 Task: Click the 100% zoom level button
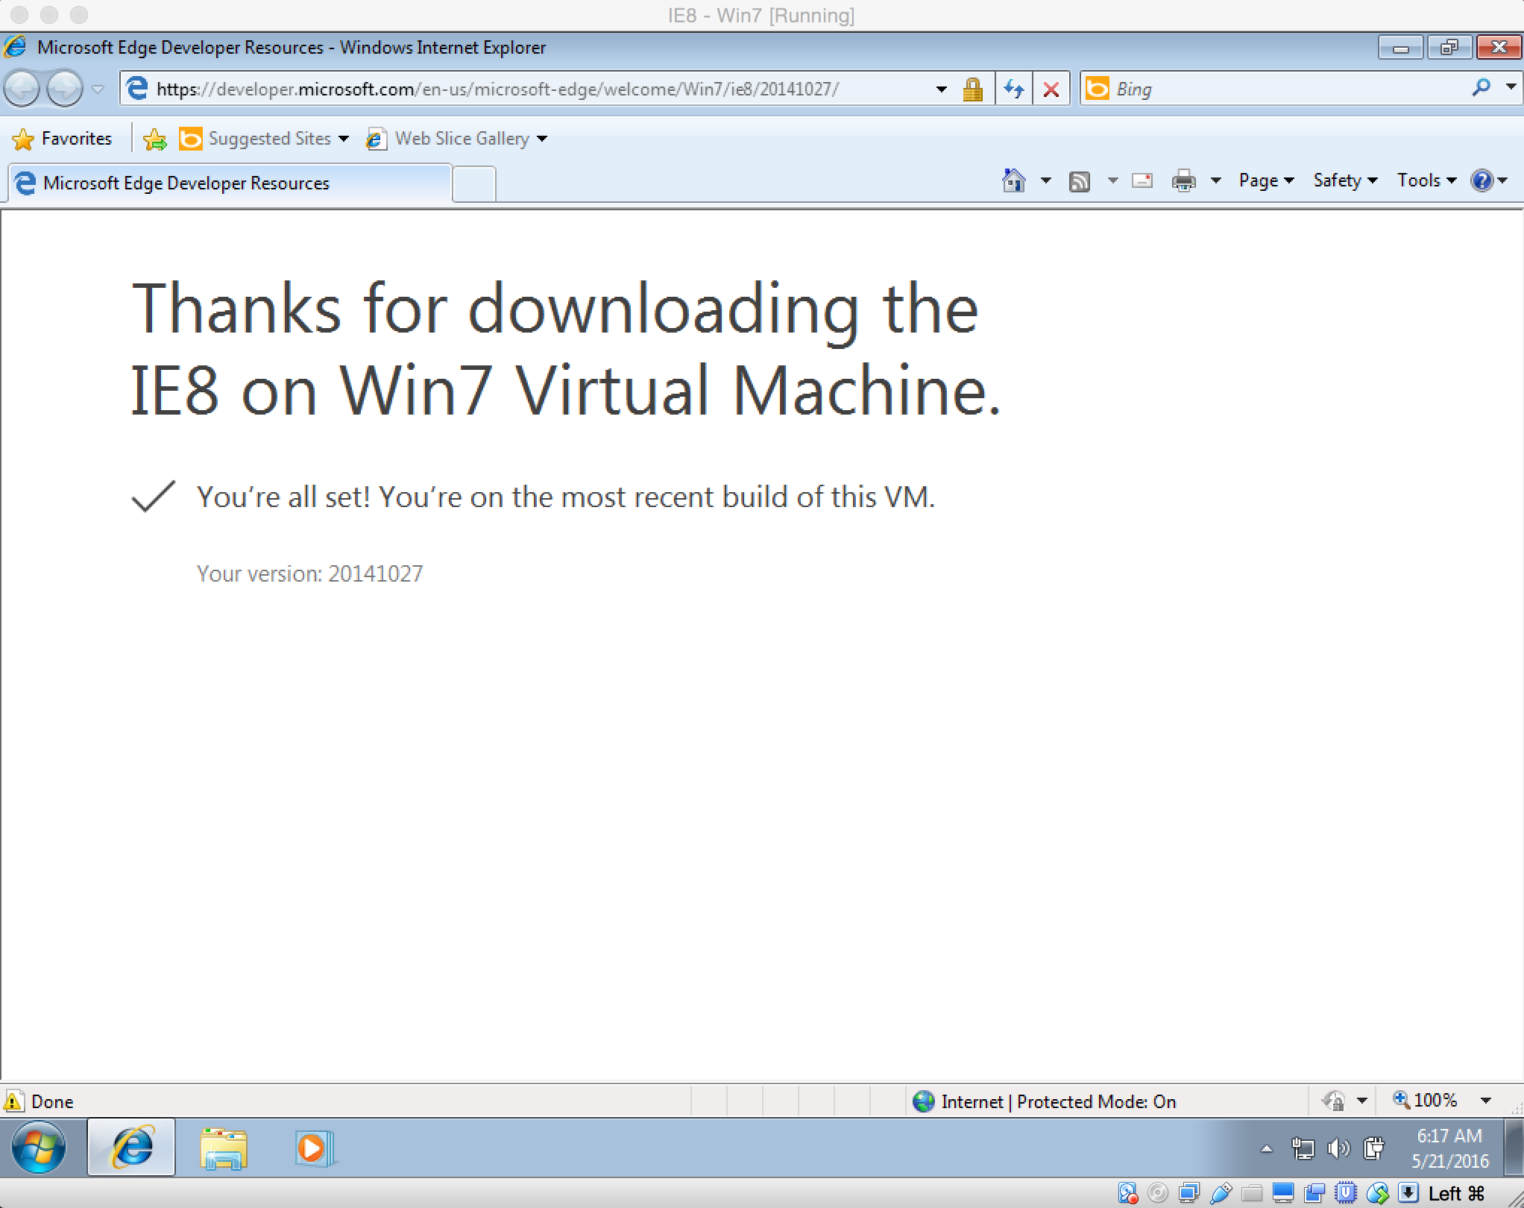(x=1425, y=1101)
